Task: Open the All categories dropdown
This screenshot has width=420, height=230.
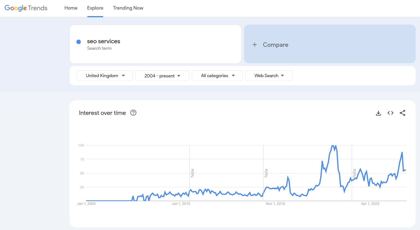Action: point(217,76)
